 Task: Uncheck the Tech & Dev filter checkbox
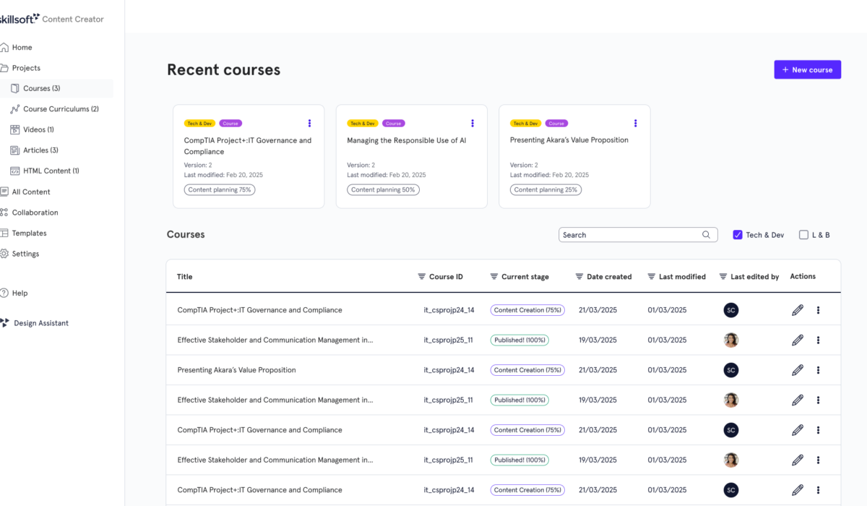tap(738, 235)
